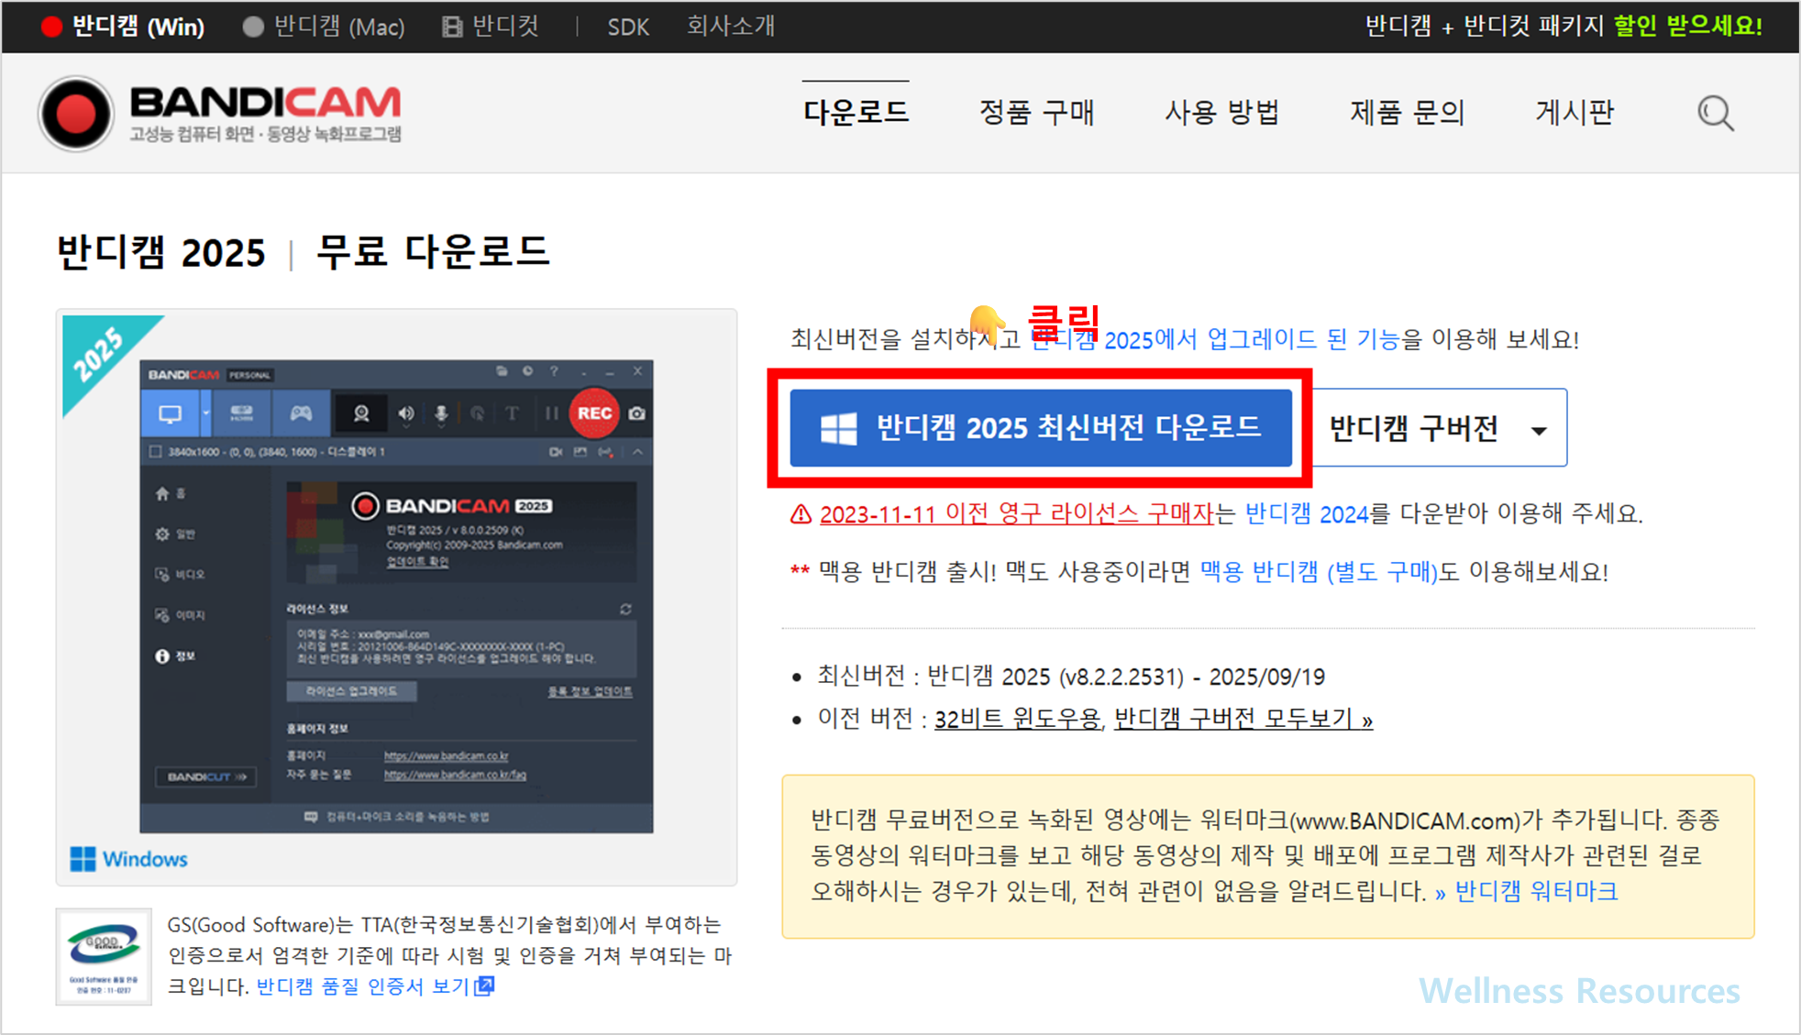The height and width of the screenshot is (1035, 1801).
Task: Select the game controller mode icon in preview
Action: 301,413
